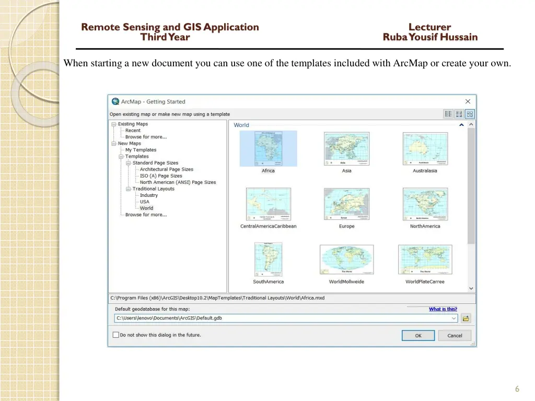535x401 pixels.
Task: Collapse the New Maps tree node
Action: tap(113, 144)
